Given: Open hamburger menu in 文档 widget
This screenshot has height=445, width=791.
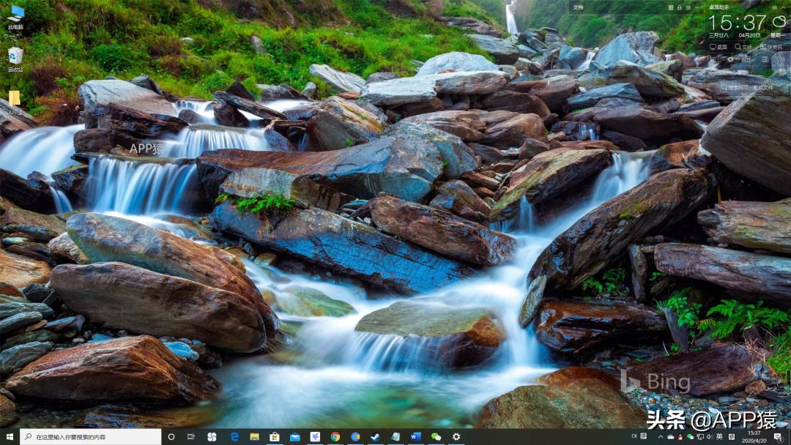Looking at the screenshot, I should click(x=688, y=7).
